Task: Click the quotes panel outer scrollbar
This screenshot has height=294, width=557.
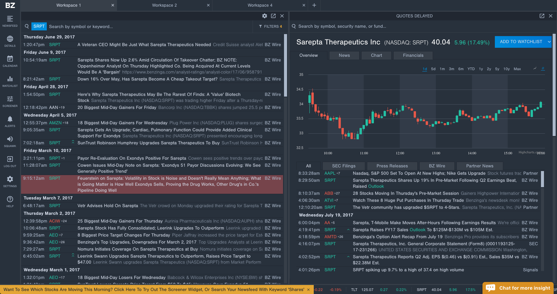Action: tap(554, 85)
